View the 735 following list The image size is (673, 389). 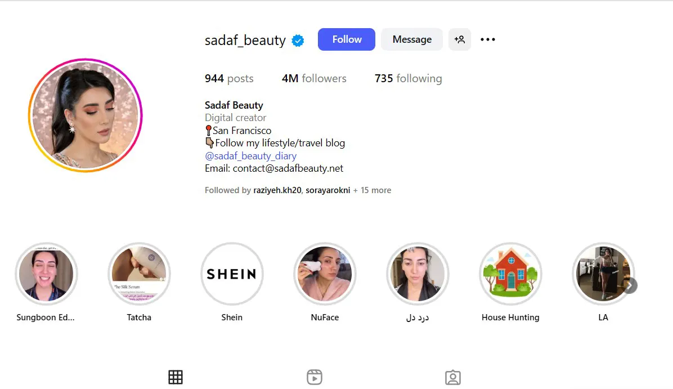(408, 79)
